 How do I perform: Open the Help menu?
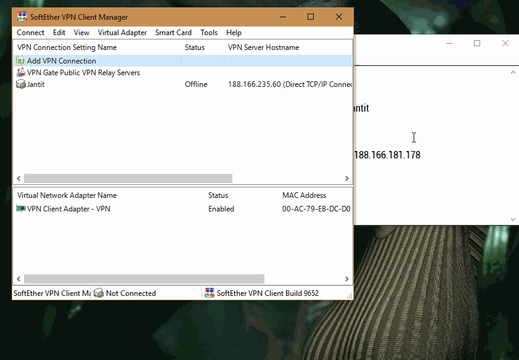coord(234,33)
